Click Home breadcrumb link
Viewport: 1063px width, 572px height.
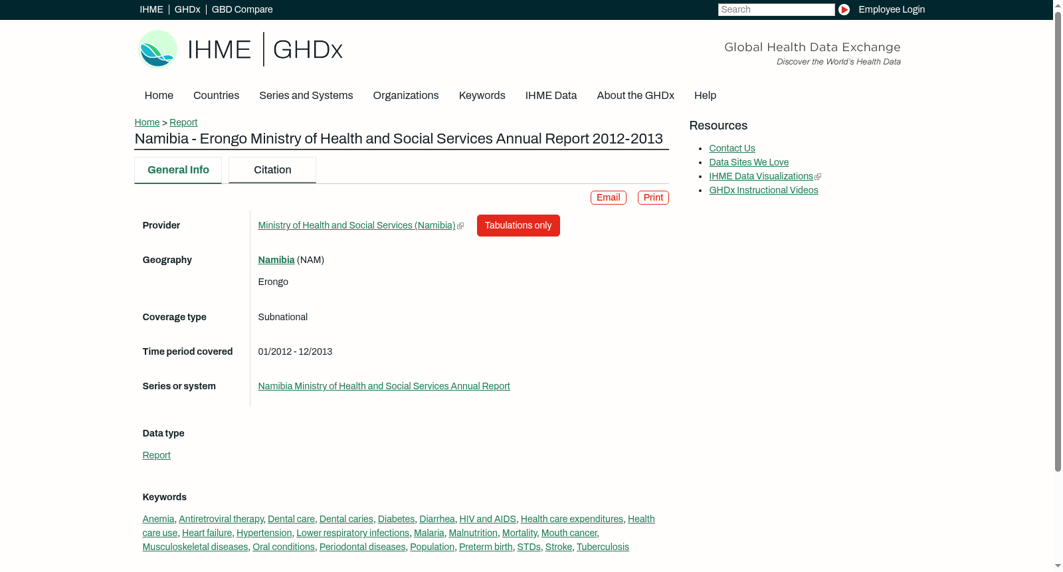tap(147, 122)
